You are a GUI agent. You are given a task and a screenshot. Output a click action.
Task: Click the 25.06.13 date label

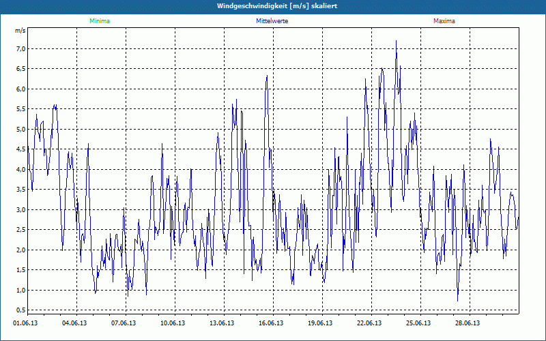tap(418, 323)
